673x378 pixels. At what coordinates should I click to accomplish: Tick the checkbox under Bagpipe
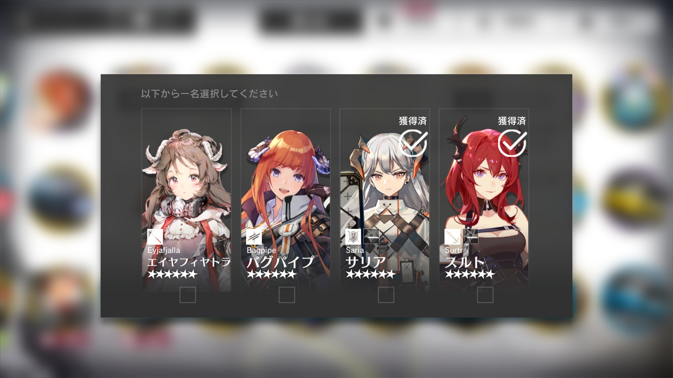[287, 295]
